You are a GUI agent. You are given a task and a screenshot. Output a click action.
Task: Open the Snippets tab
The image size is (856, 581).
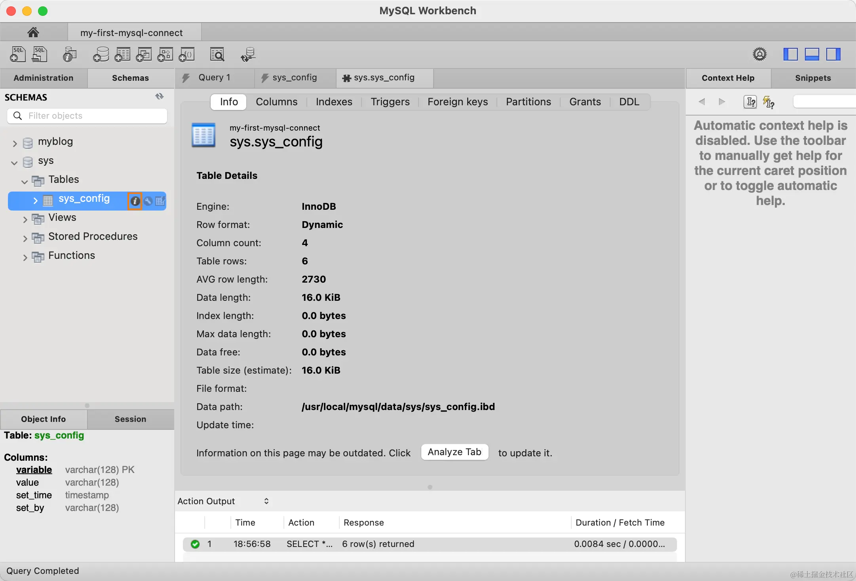(813, 78)
